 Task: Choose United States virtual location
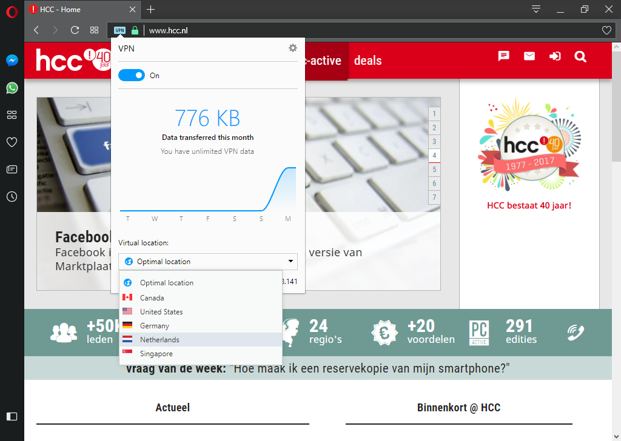click(x=200, y=311)
